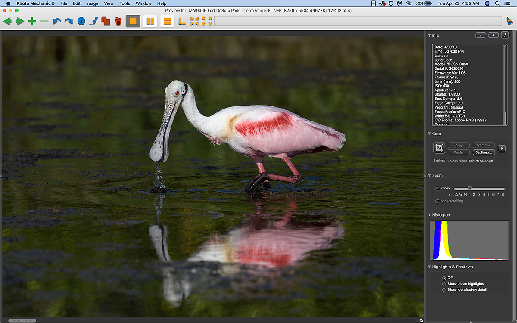Activate the orange crop tool icon
Viewport: 517px width, 323px height.
coord(182,21)
